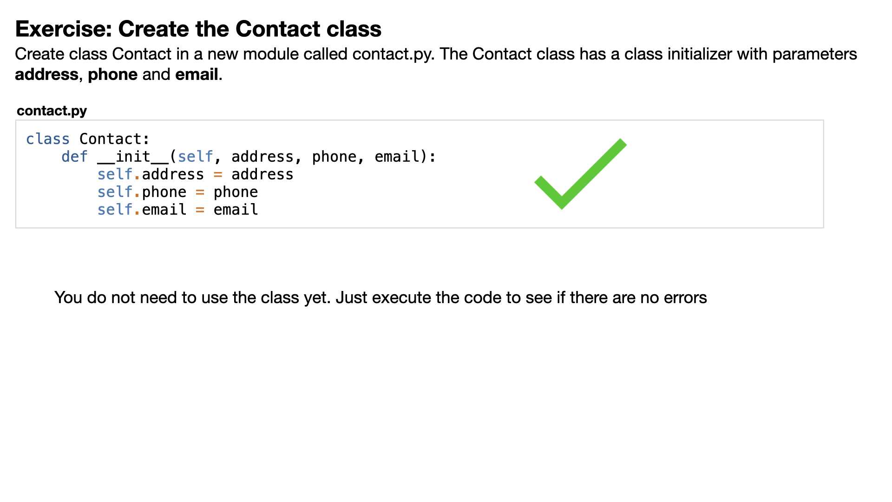Click the 'self.address = address' code line
Viewport: 892px width, 502px height.
pos(195,174)
